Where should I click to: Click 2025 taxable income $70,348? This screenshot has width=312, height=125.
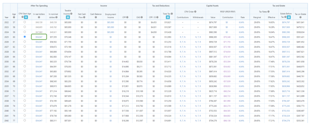pyautogui.click(x=68, y=37)
